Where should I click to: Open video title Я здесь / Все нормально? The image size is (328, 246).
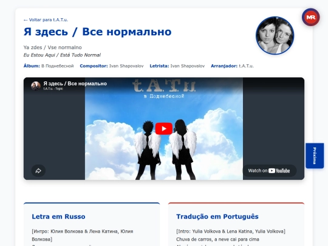click(75, 83)
